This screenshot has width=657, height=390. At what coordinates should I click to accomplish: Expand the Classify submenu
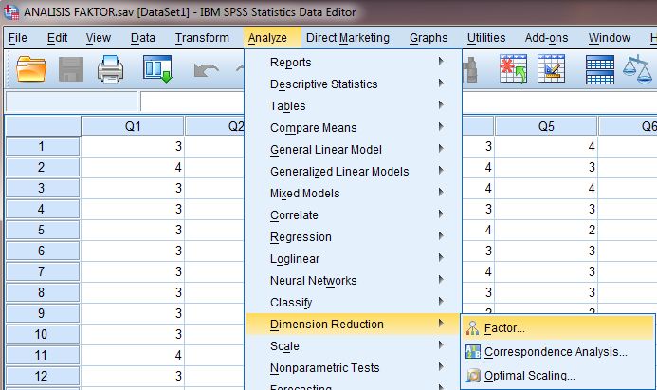click(x=353, y=302)
